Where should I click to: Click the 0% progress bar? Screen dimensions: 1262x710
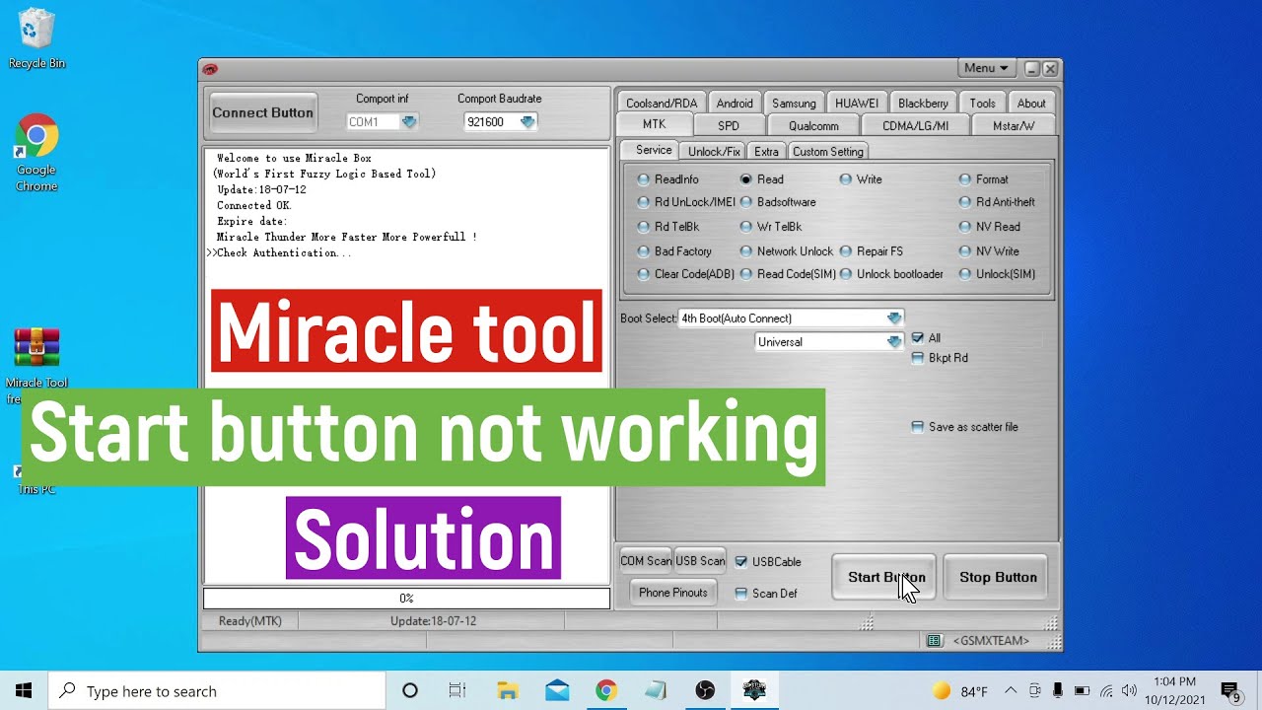pyautogui.click(x=406, y=599)
